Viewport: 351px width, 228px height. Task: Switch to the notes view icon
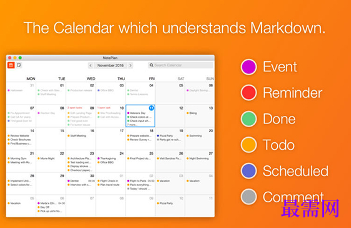click(19, 65)
